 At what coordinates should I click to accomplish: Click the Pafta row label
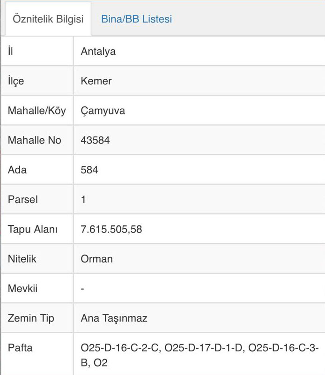[x=20, y=348]
